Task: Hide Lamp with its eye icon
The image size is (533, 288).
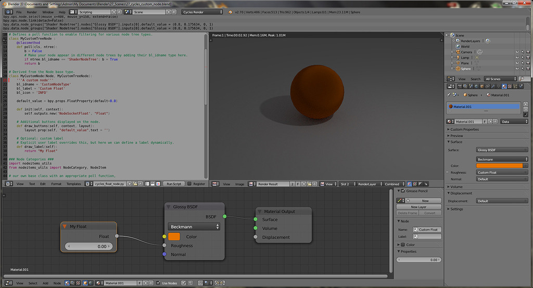Action: tap(517, 57)
